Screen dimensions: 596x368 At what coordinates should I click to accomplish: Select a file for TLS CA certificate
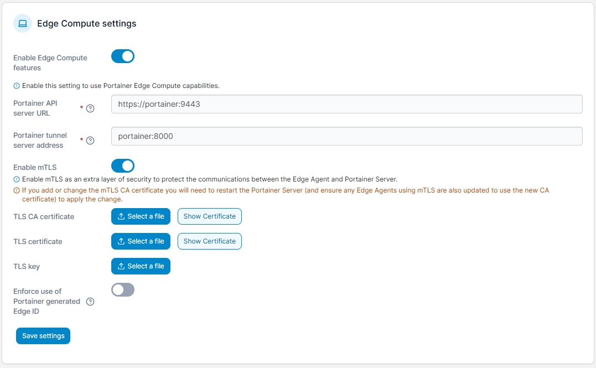point(141,216)
